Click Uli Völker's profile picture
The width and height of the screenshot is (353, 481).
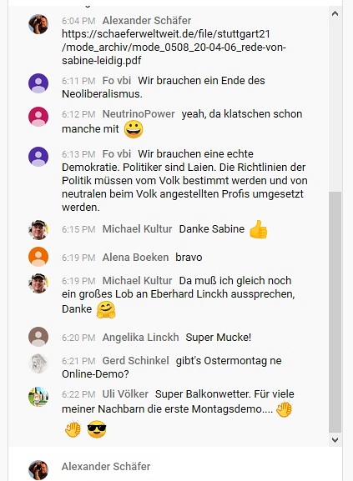click(x=38, y=397)
